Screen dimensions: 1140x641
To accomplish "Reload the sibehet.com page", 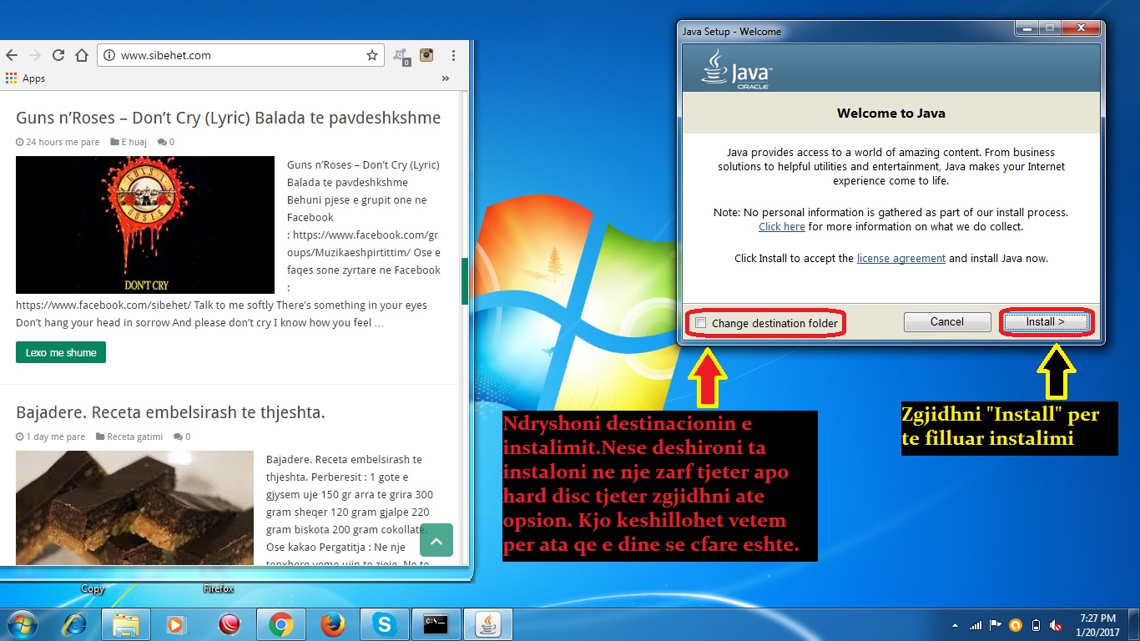I will click(58, 55).
